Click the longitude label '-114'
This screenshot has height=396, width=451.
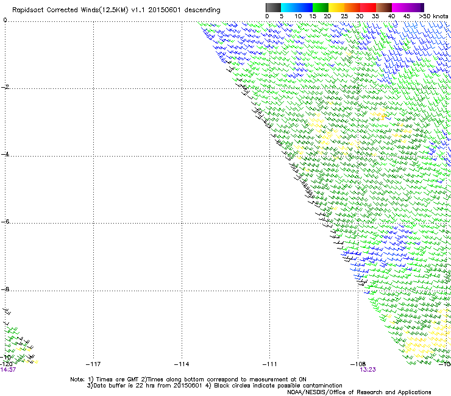pos(182,364)
